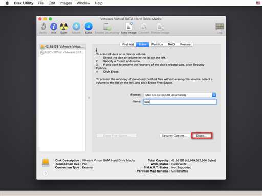Screen dimensions: 262x196
Task: Open the Window menu
Action: click(x=83, y=3)
